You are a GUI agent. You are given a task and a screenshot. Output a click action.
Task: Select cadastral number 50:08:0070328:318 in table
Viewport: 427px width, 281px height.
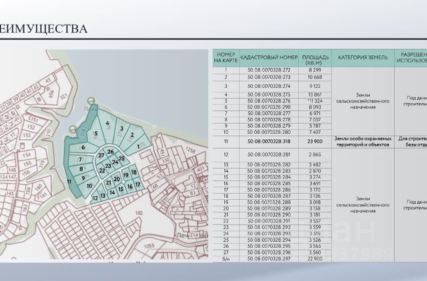[x=269, y=141]
